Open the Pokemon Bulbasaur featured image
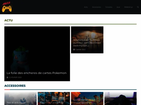Screen dimensions: 141x105 pos(37,54)
